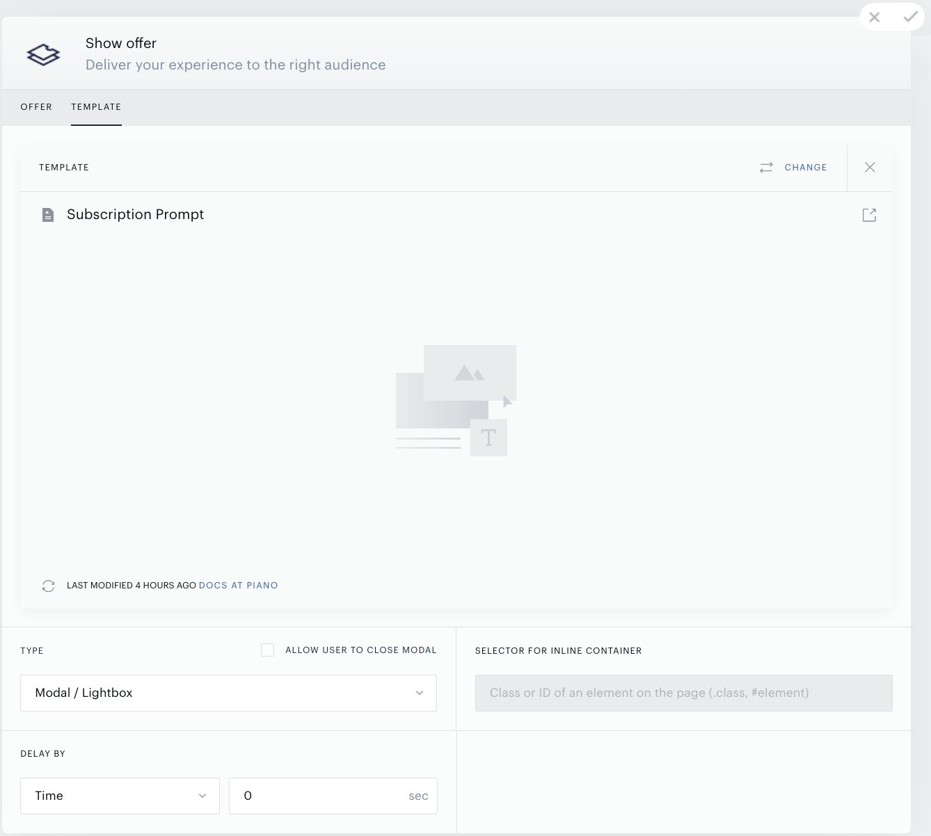Select the Template tab
The width and height of the screenshot is (931, 836).
96,107
